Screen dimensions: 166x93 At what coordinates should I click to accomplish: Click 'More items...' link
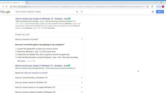tap(22, 61)
